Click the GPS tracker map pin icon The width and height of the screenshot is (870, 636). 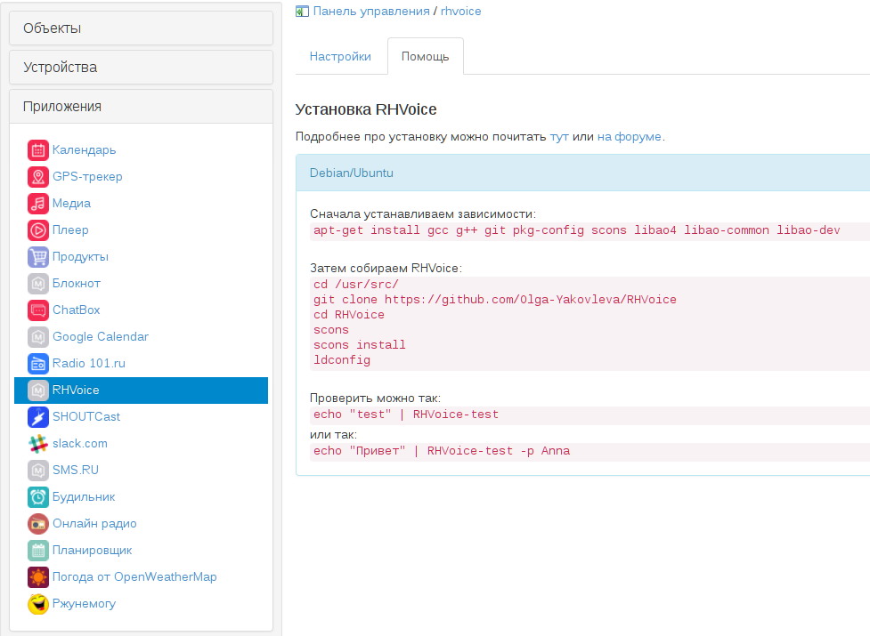37,177
